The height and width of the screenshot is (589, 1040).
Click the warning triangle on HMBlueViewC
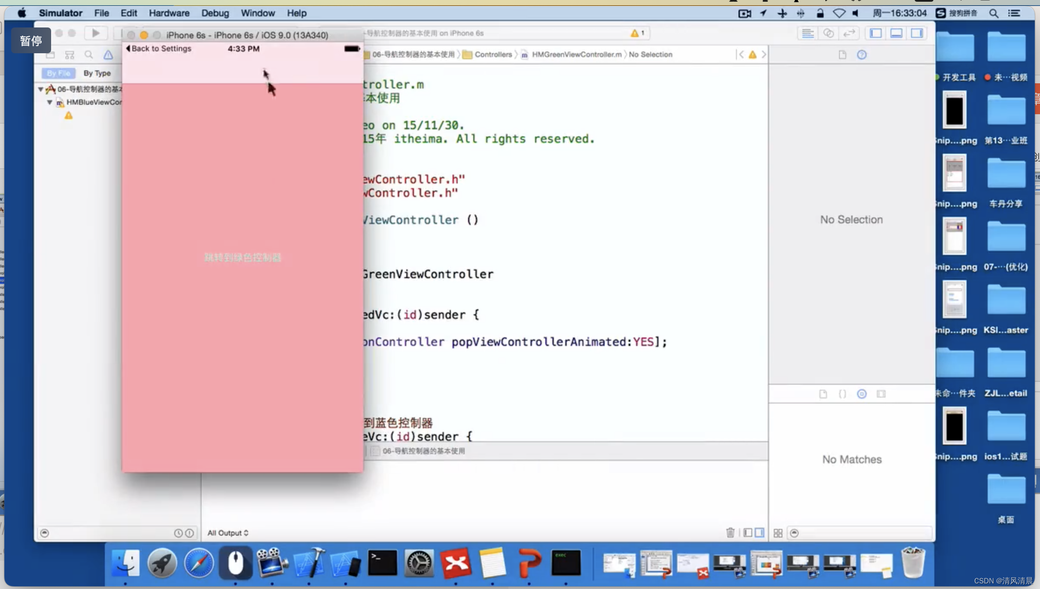tap(68, 115)
